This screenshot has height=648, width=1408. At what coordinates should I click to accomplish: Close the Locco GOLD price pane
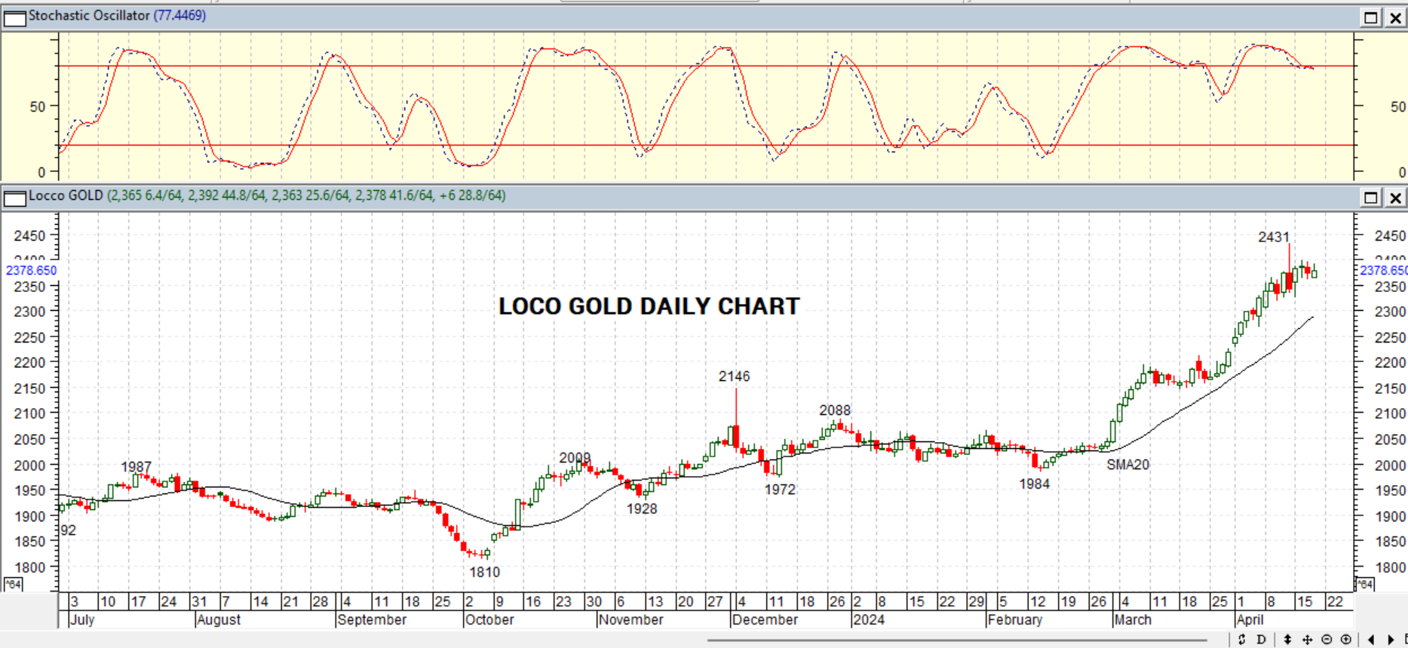(1395, 198)
